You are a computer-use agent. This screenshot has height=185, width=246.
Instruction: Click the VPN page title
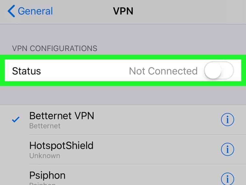click(123, 11)
